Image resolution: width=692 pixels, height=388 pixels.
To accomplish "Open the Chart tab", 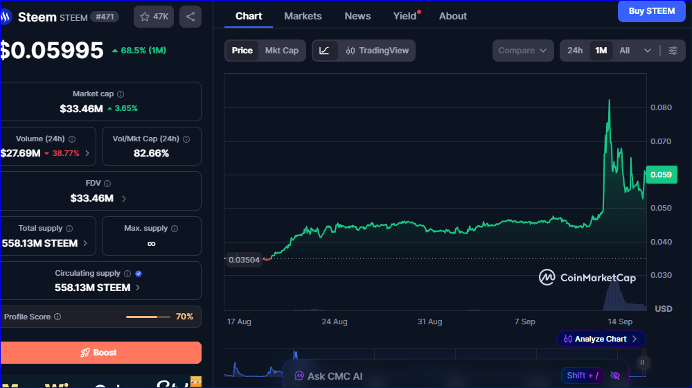I will coord(249,17).
